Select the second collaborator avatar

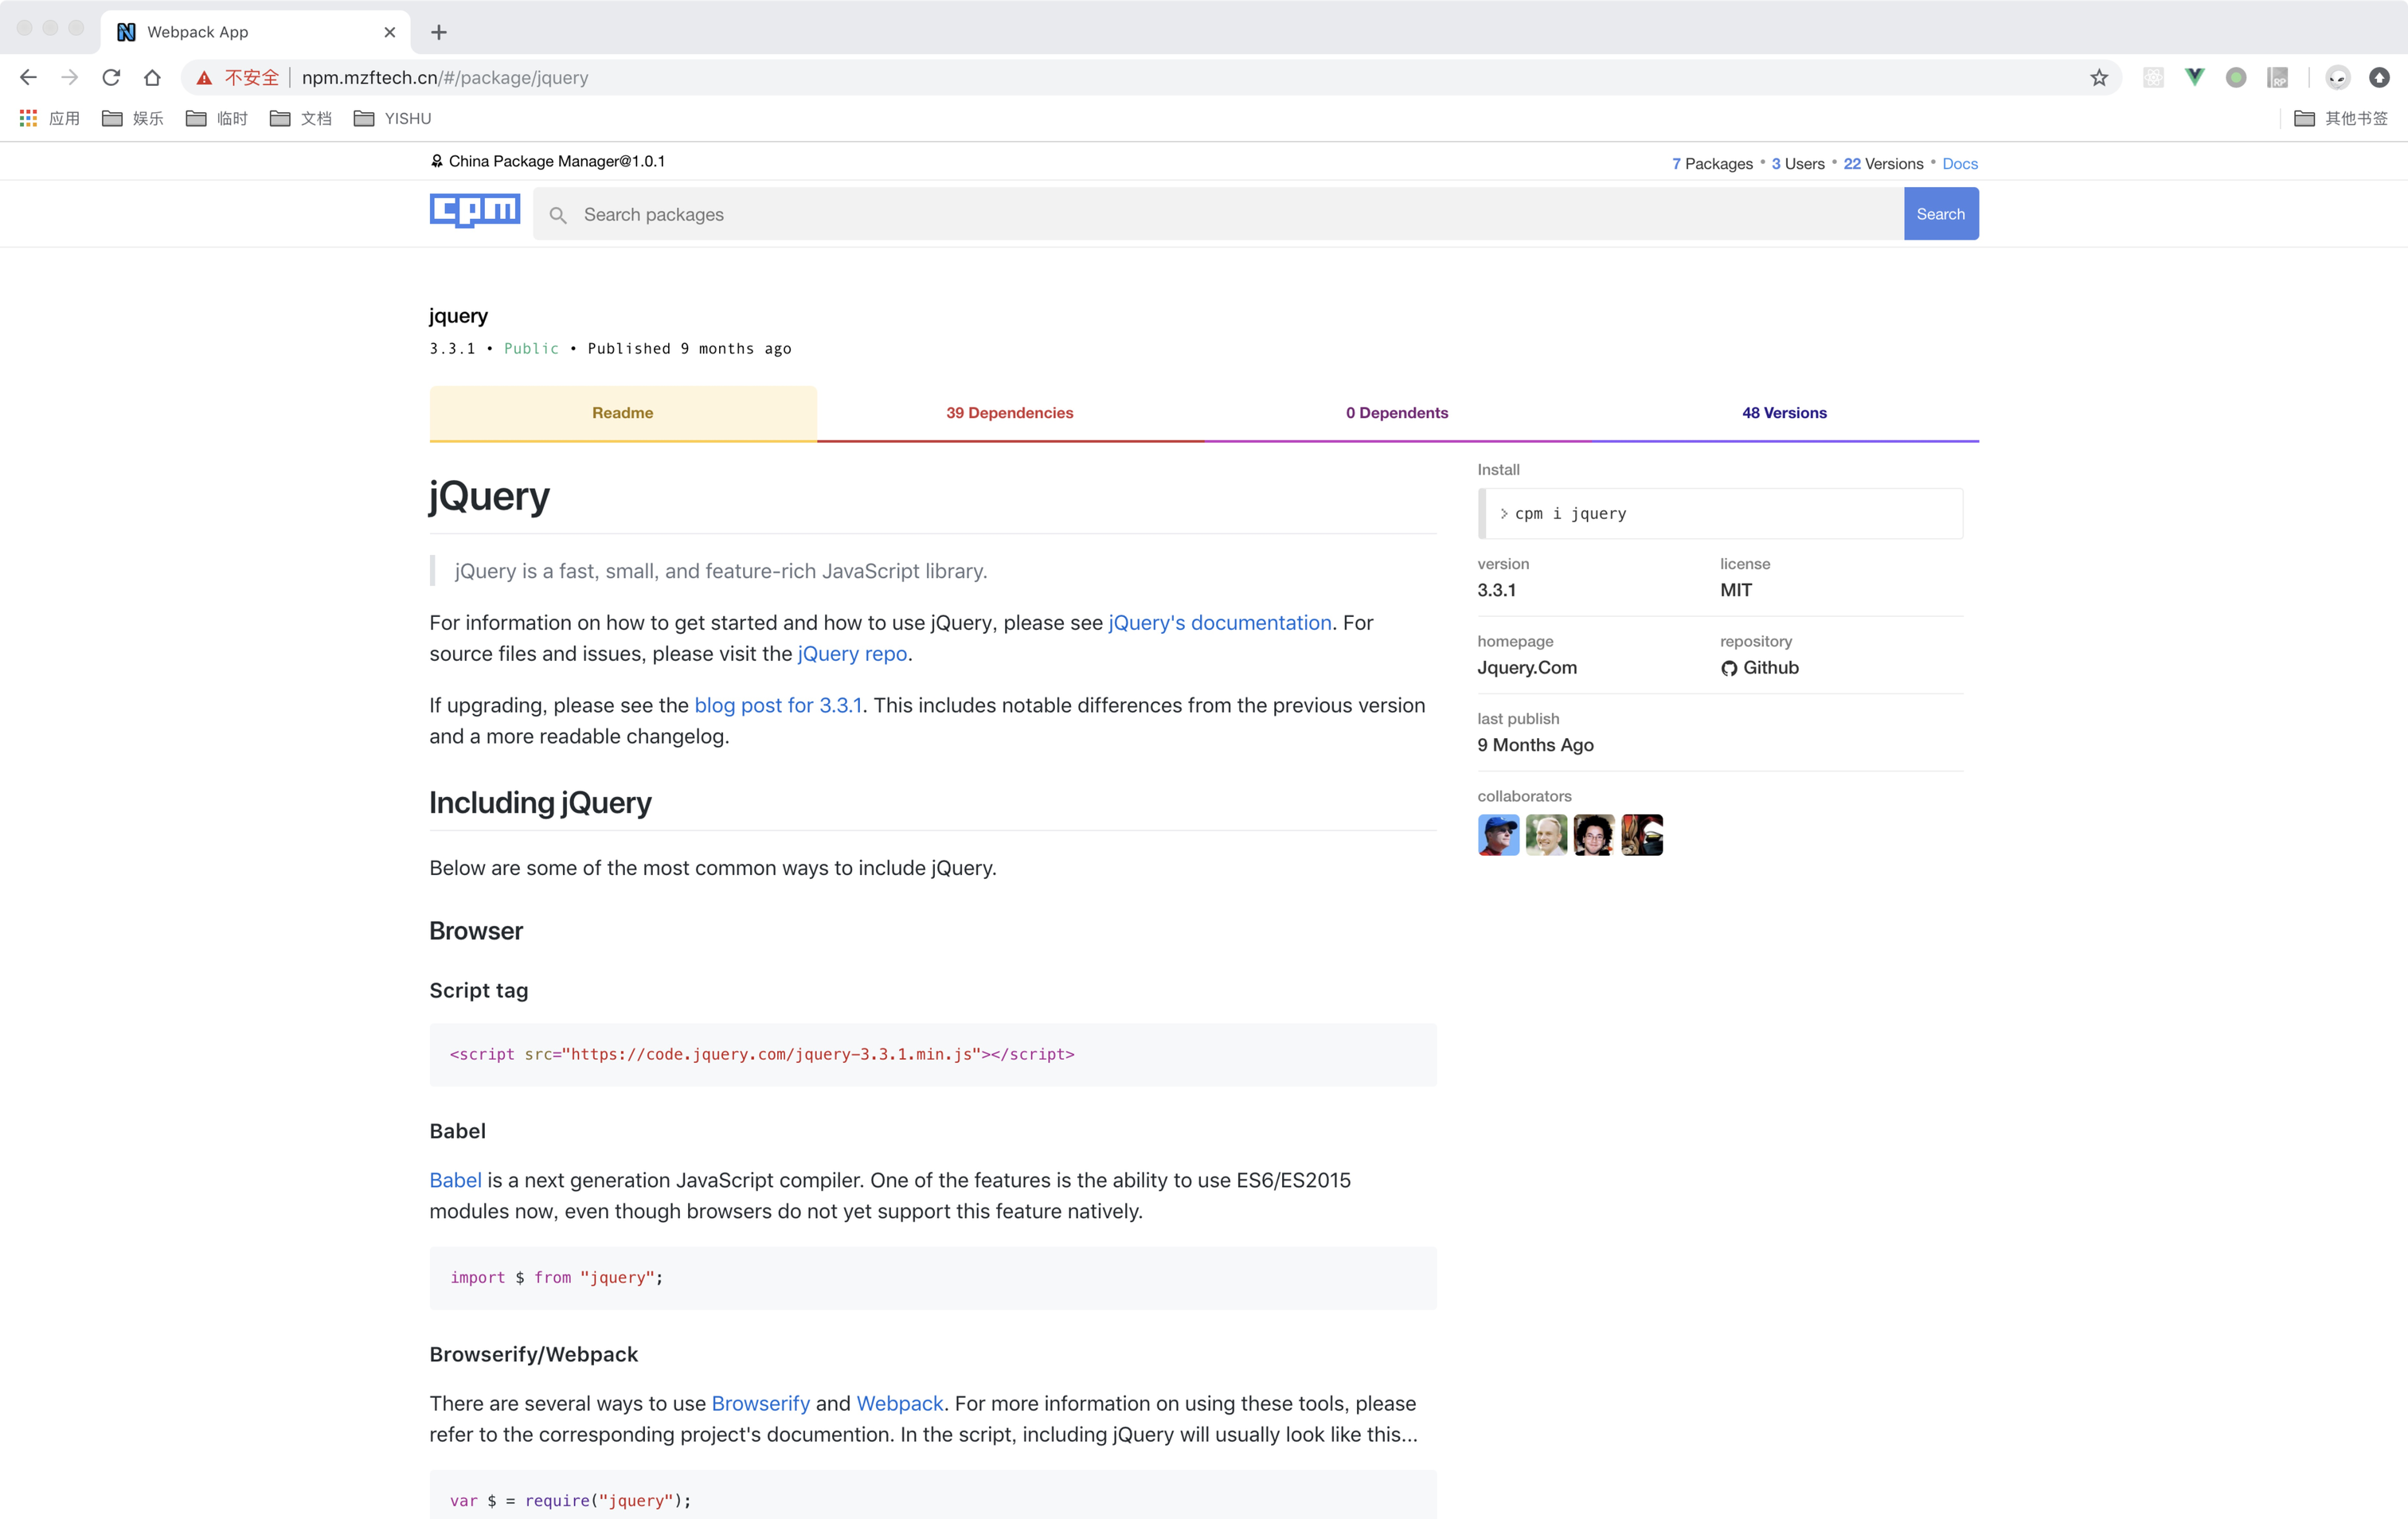tap(1546, 835)
